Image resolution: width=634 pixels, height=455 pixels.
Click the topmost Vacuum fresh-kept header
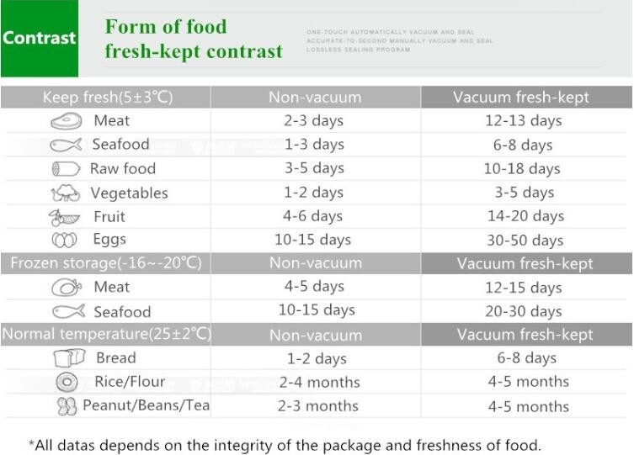click(521, 97)
